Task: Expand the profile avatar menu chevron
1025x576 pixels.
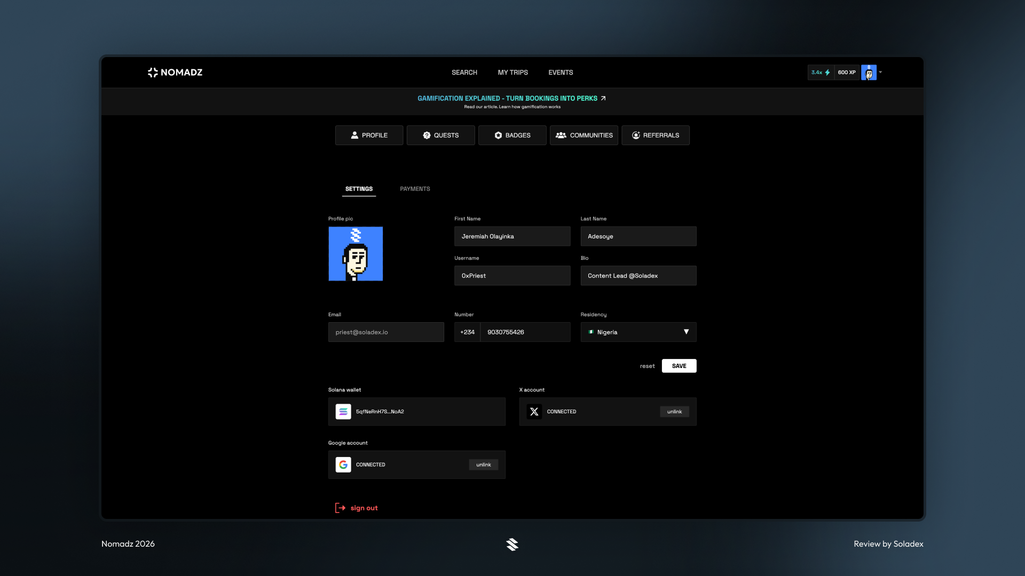Action: (x=880, y=73)
